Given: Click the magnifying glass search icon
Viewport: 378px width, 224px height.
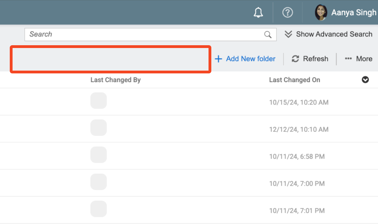Looking at the screenshot, I should click(x=268, y=34).
